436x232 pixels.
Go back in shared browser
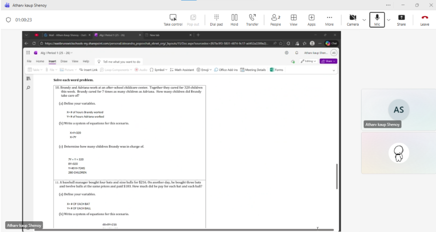(x=27, y=43)
